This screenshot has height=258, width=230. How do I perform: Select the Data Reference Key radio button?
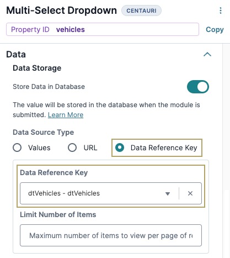120,148
